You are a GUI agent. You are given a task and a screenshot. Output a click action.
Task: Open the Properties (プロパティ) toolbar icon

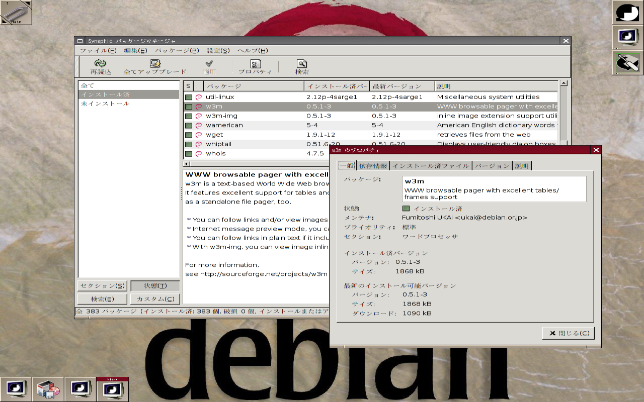[255, 64]
